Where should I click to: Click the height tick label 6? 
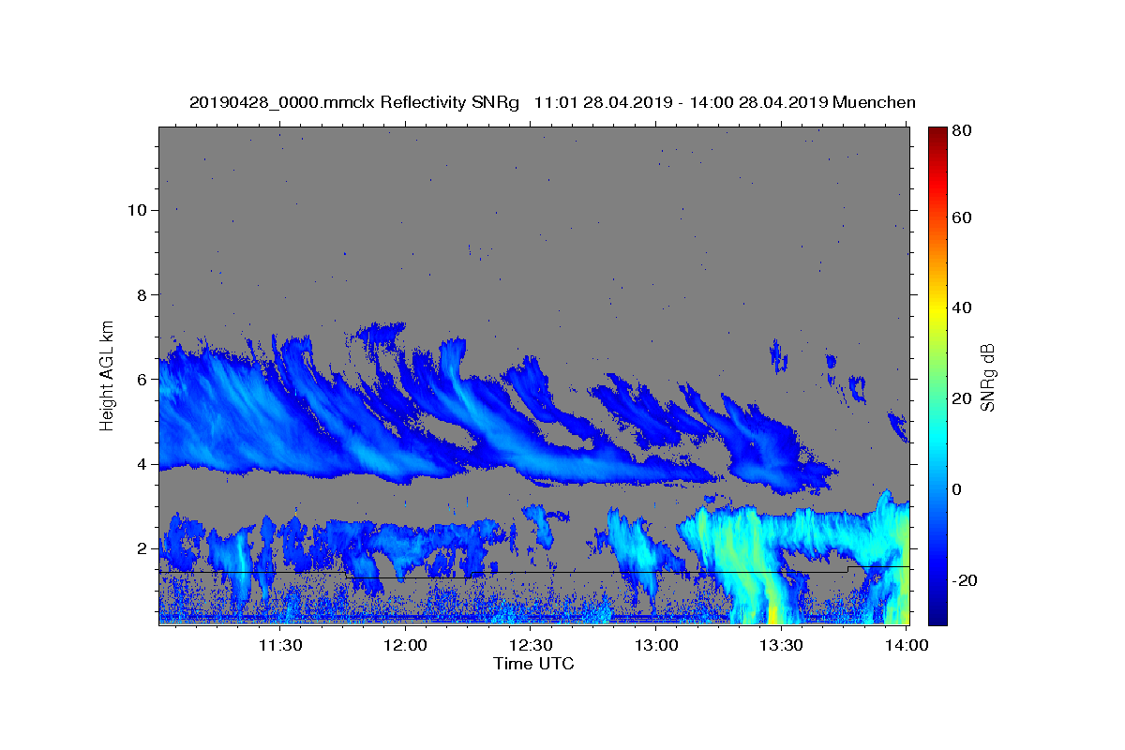[141, 380]
